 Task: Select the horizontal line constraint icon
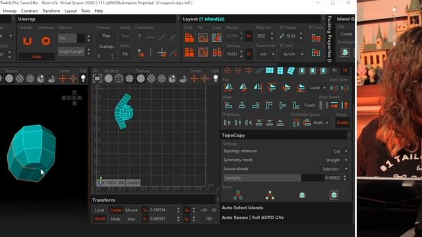(151, 38)
